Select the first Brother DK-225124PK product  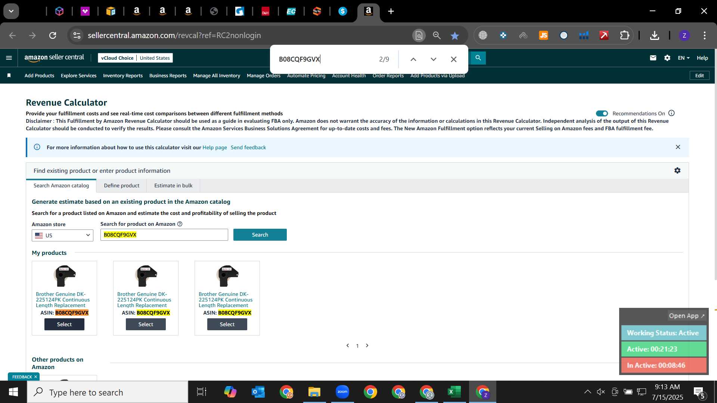[x=64, y=324]
